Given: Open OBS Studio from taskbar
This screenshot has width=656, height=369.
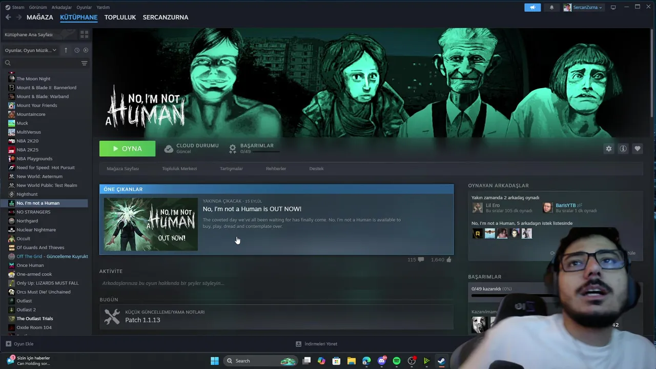Looking at the screenshot, I should pos(412,361).
